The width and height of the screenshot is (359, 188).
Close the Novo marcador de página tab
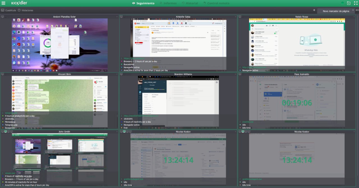(x=353, y=10)
